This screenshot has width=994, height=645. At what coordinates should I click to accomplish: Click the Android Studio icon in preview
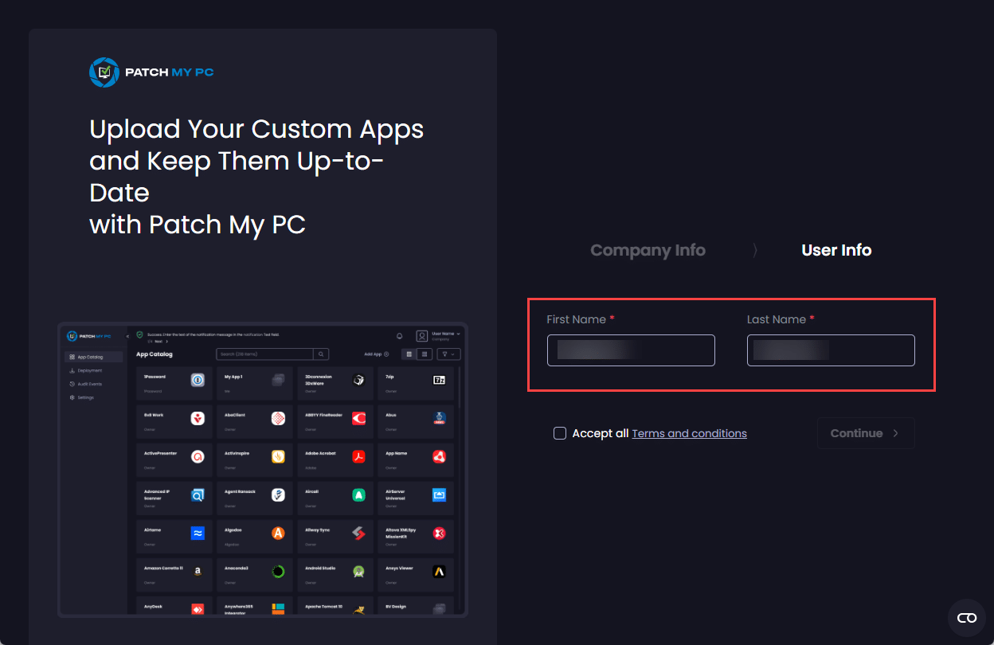[x=359, y=572]
